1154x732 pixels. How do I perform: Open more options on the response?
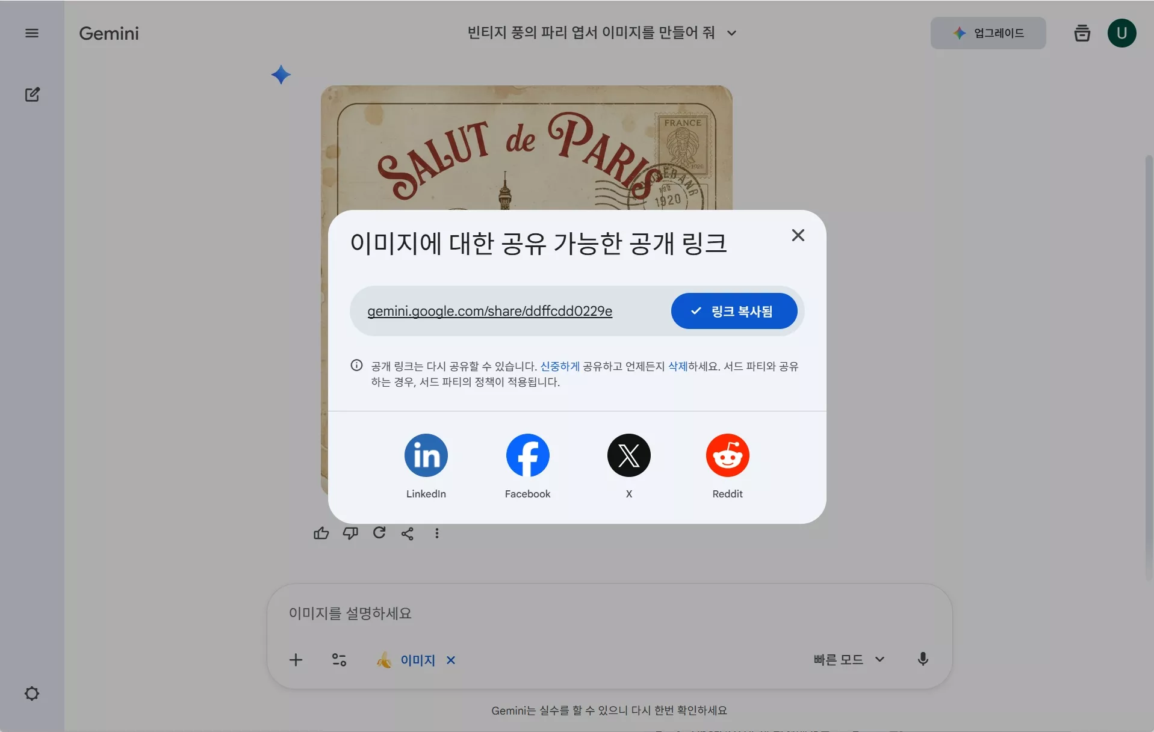click(x=436, y=534)
